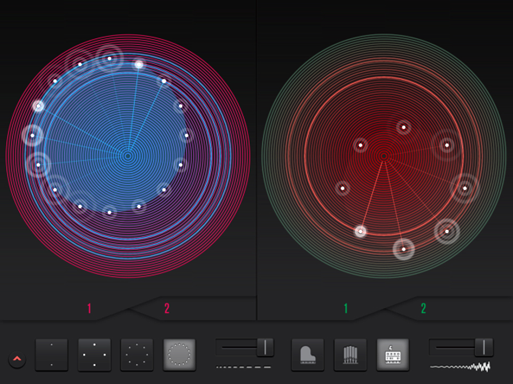Pick the music box instrument icon

pos(393,355)
